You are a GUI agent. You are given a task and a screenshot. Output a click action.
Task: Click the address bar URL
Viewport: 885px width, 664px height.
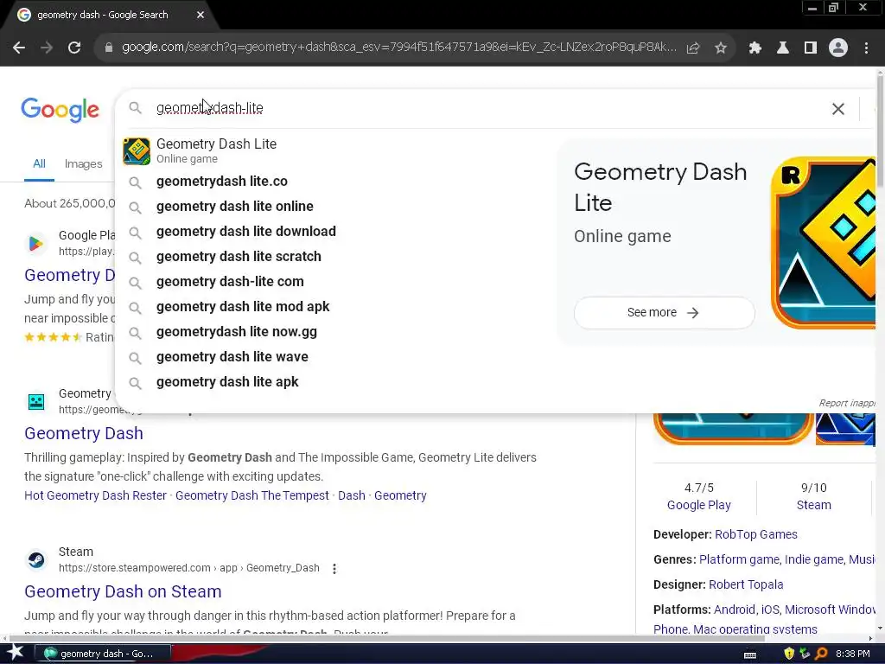tap(398, 47)
